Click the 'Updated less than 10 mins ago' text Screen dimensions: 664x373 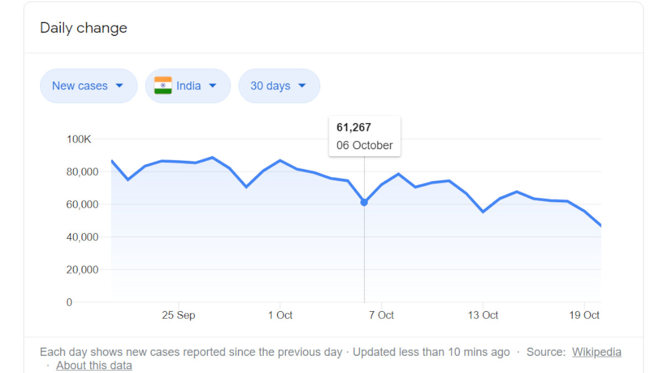(x=432, y=352)
